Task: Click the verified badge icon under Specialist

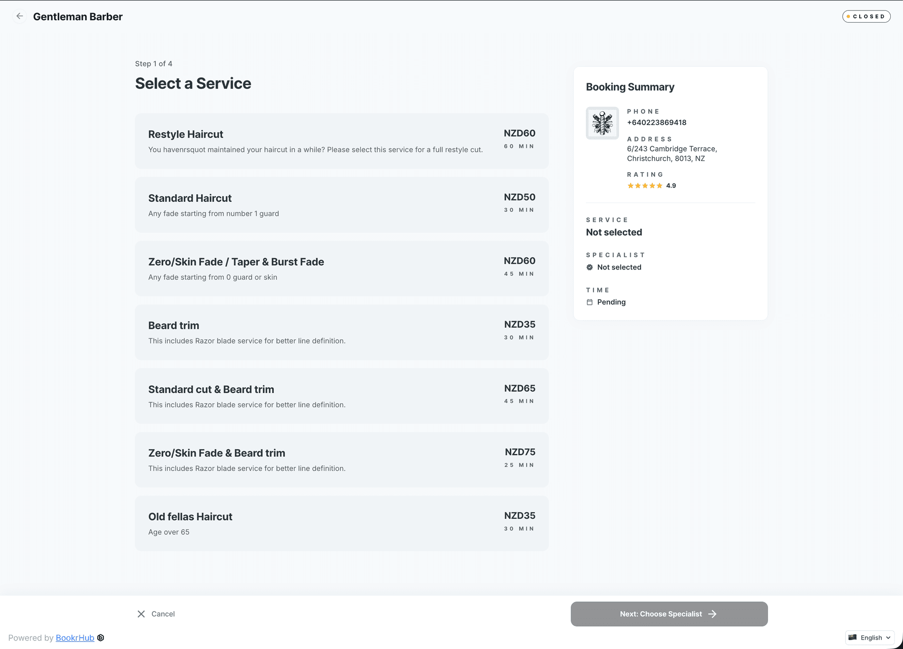Action: coord(589,267)
